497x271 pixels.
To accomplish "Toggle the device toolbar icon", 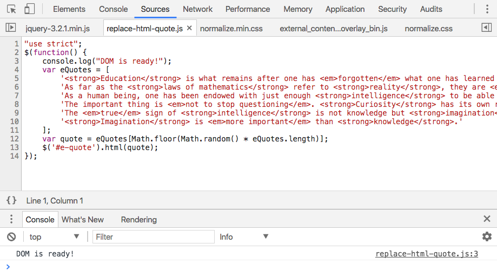I will point(29,9).
